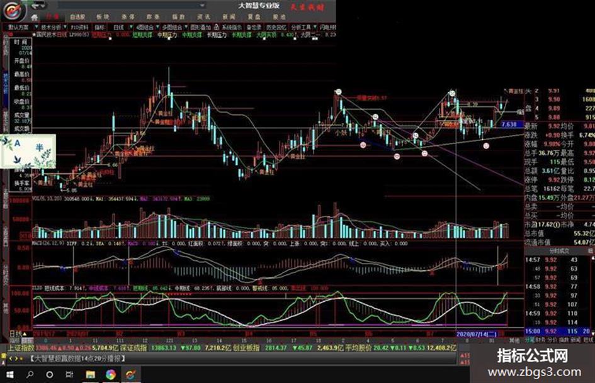Open the 资讯 menu tab
Image resolution: width=595 pixels, height=383 pixels.
point(203,17)
